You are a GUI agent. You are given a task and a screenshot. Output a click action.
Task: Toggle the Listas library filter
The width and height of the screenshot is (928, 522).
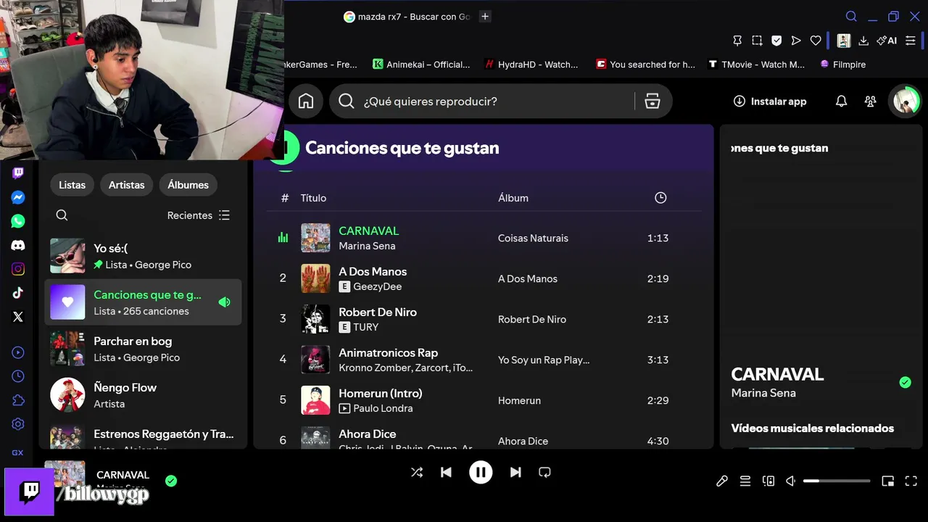pos(72,185)
